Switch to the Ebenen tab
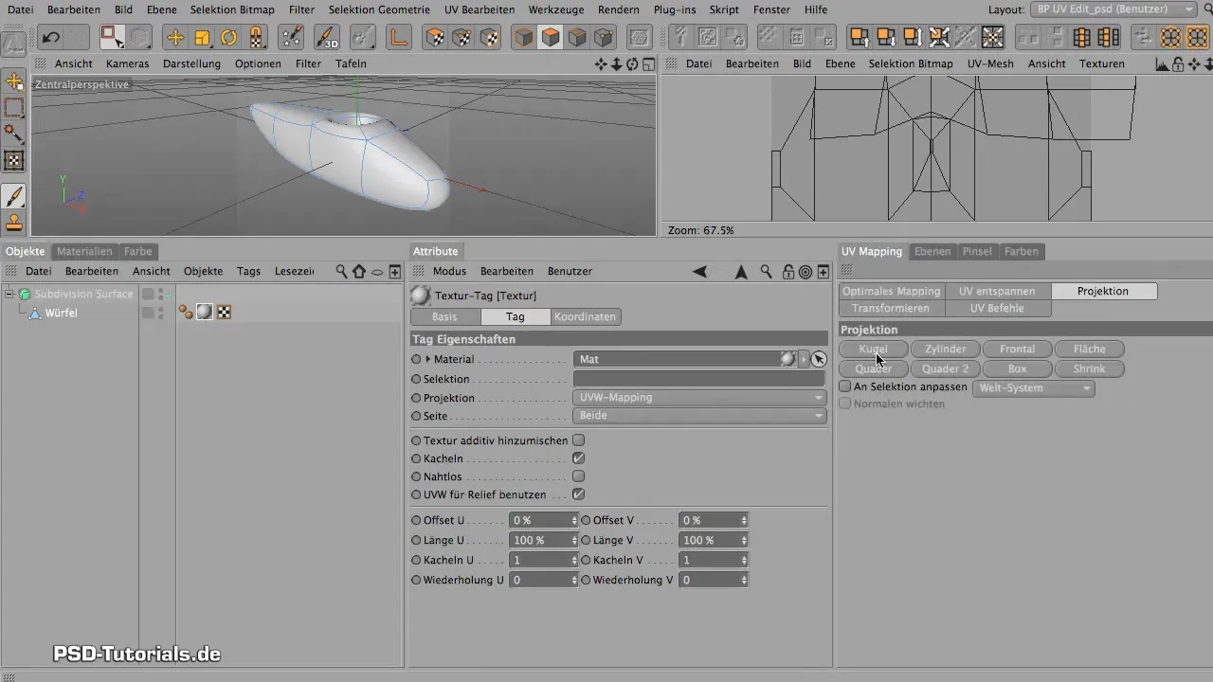The image size is (1213, 682). coord(932,251)
